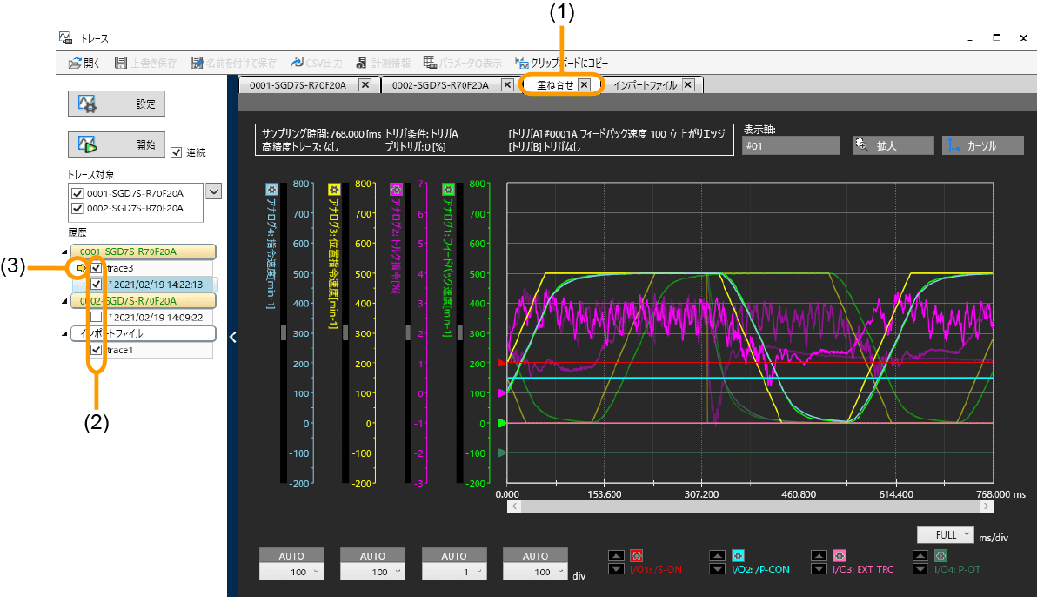The height and width of the screenshot is (597, 1037).
Task: Check the 2021/02/19 14:09:22 trace checkbox
Action: pos(97,317)
